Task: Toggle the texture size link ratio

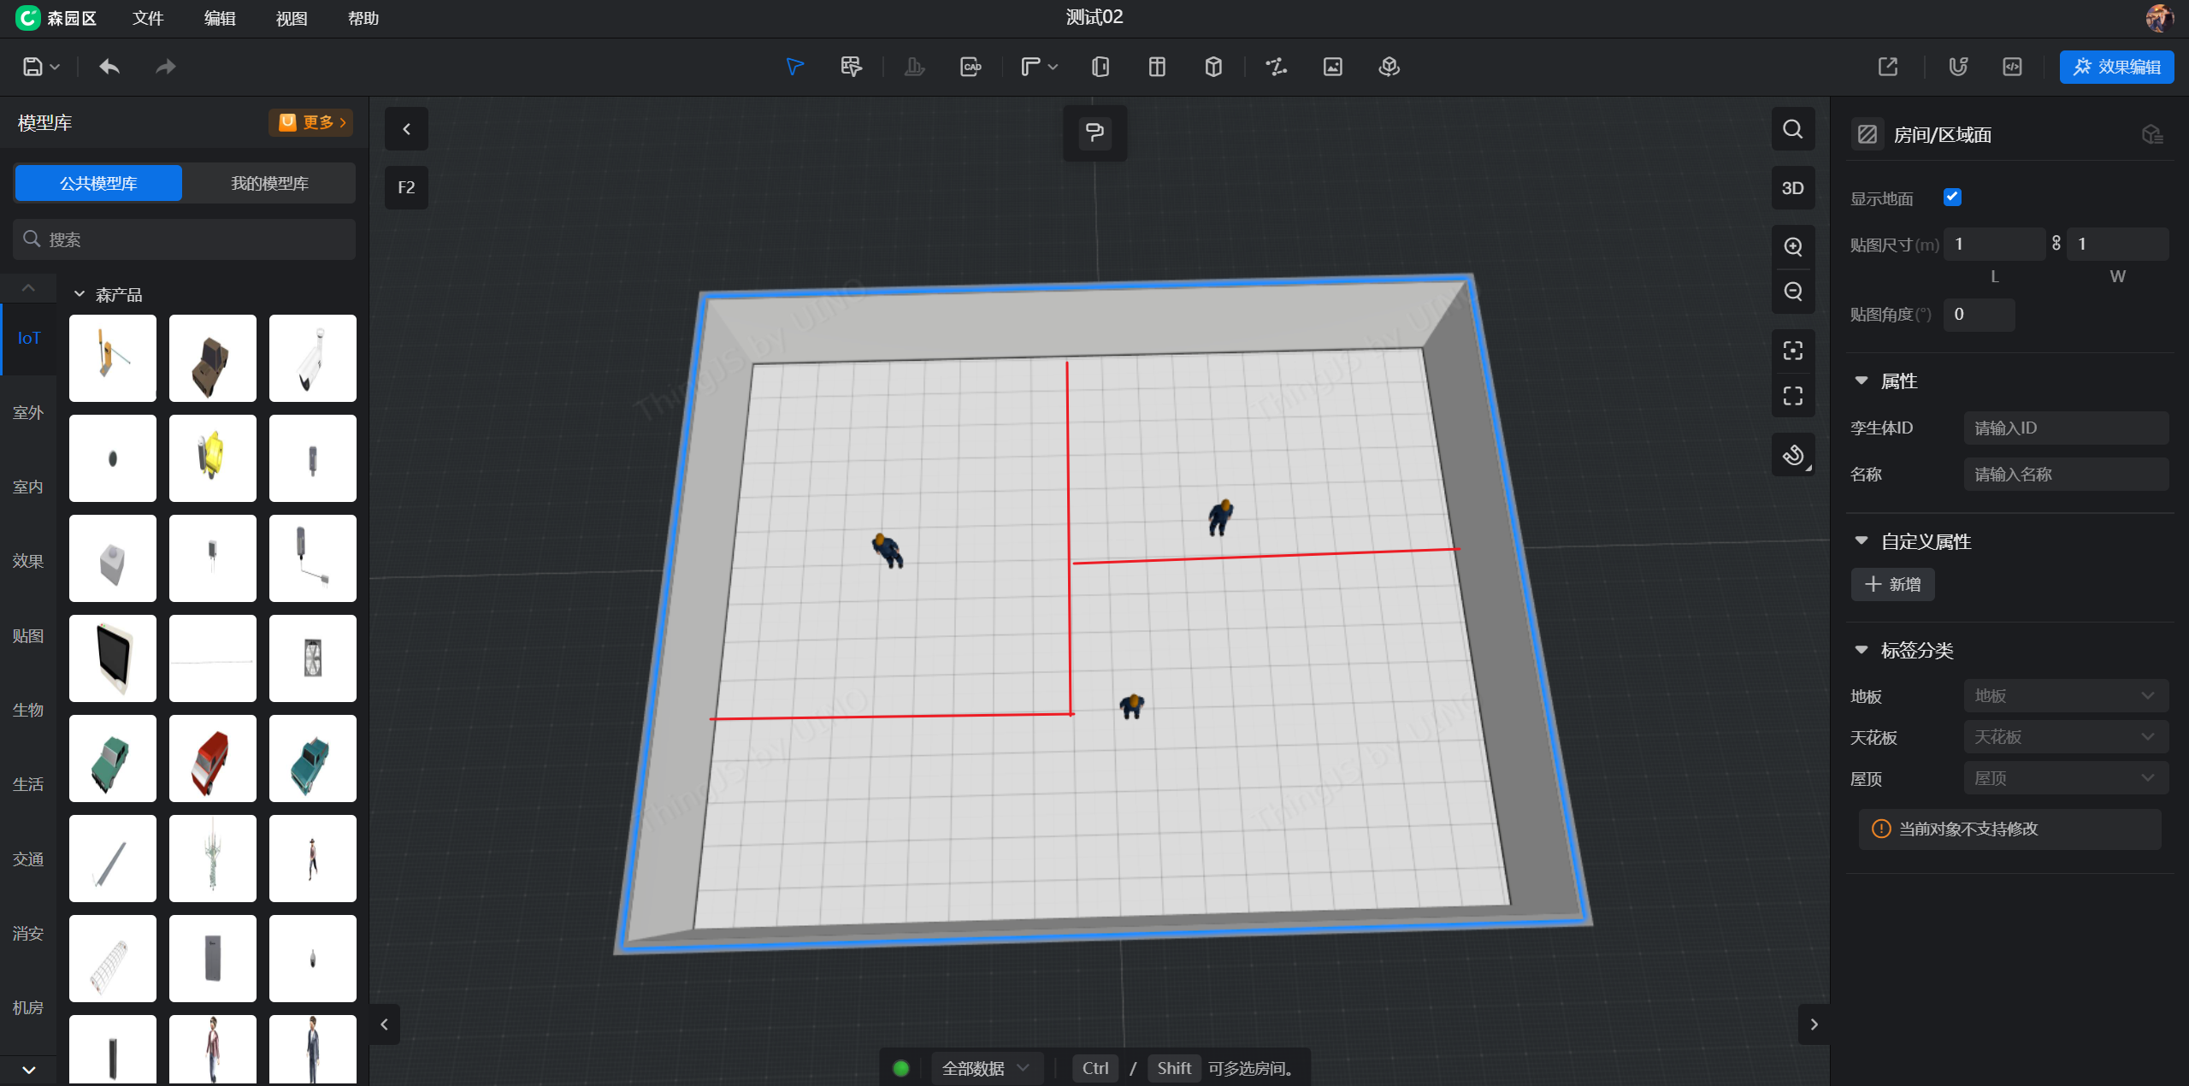Action: [2056, 244]
